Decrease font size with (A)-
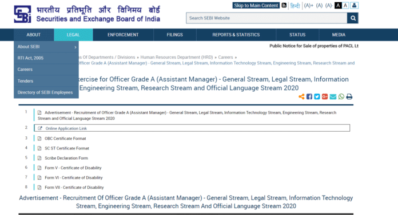 (x=329, y=5)
